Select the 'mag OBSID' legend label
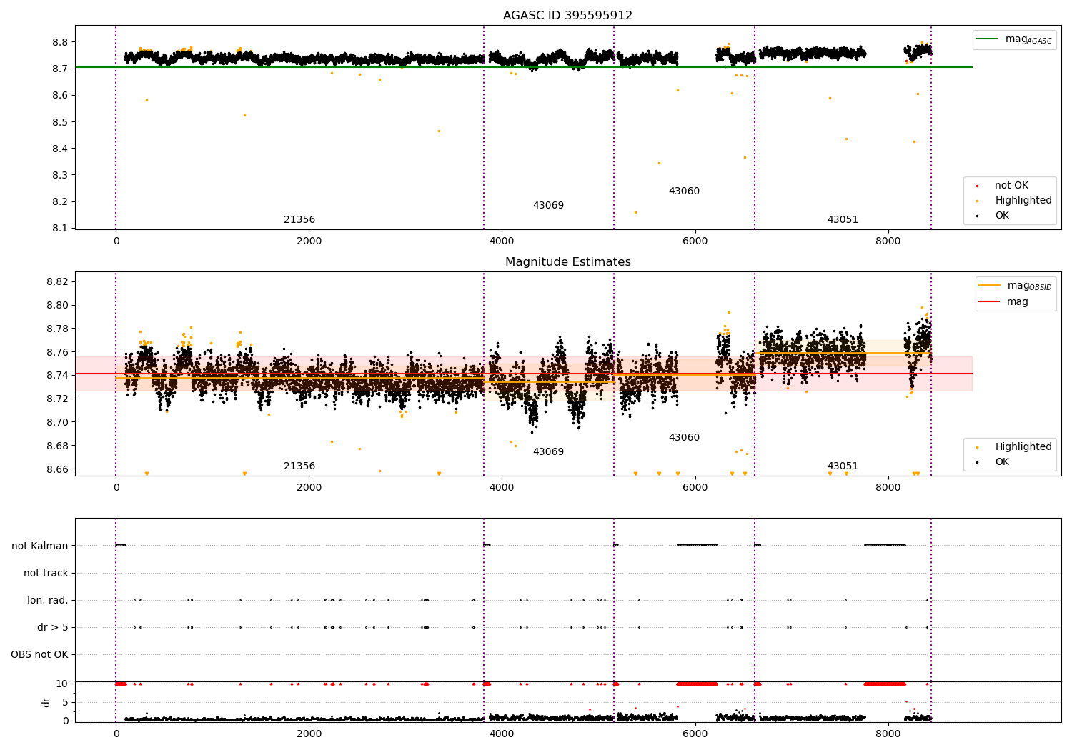Screen dimensions: 1072x750 pos(1029,286)
